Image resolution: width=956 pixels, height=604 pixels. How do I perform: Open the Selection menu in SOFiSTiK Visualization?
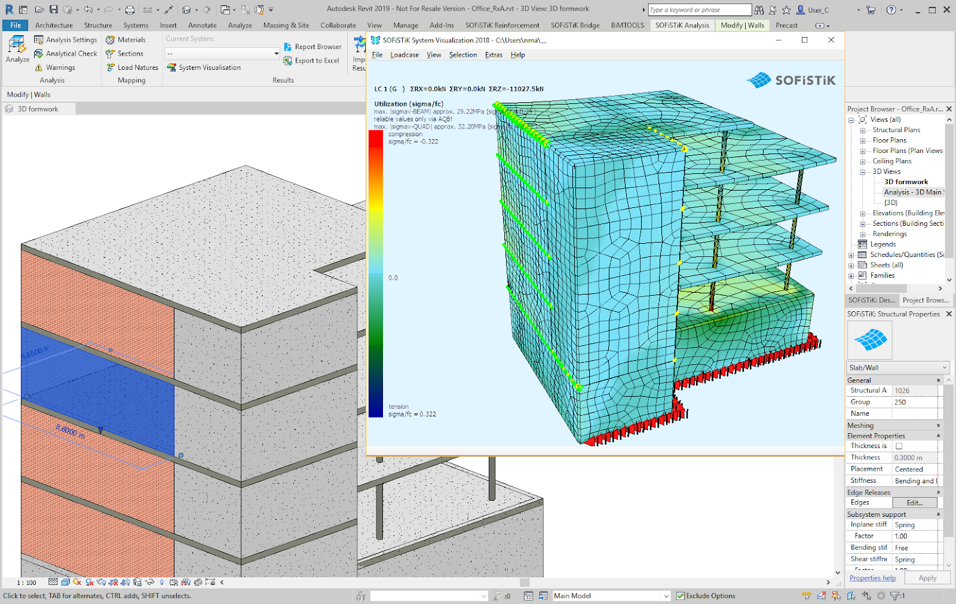[463, 55]
